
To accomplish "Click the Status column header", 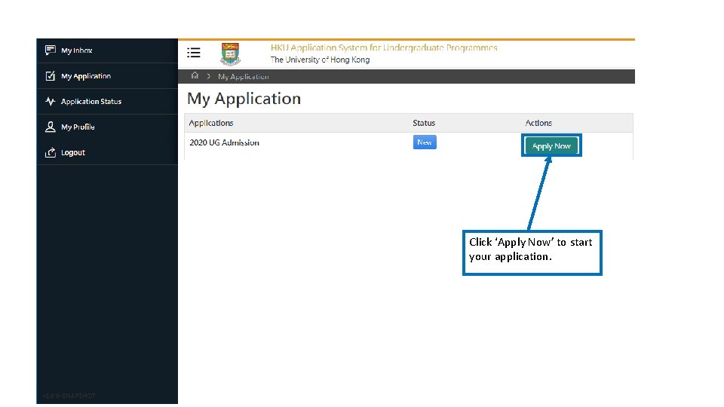I will coord(424,123).
